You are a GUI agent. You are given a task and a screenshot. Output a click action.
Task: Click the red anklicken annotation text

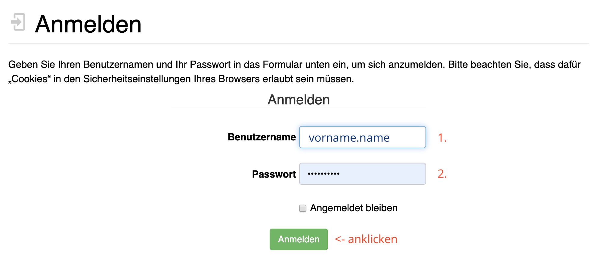tap(373, 239)
